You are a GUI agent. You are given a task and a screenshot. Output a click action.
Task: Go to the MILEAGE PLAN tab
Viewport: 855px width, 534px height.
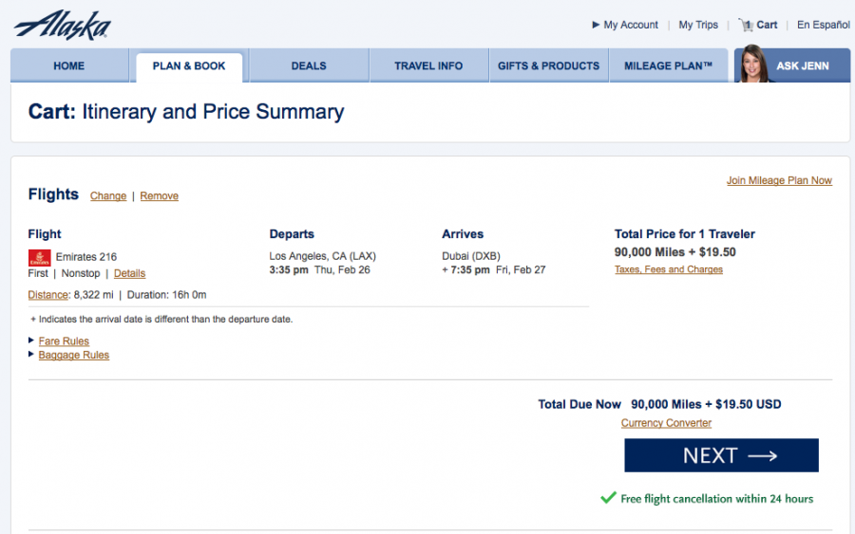coord(669,66)
